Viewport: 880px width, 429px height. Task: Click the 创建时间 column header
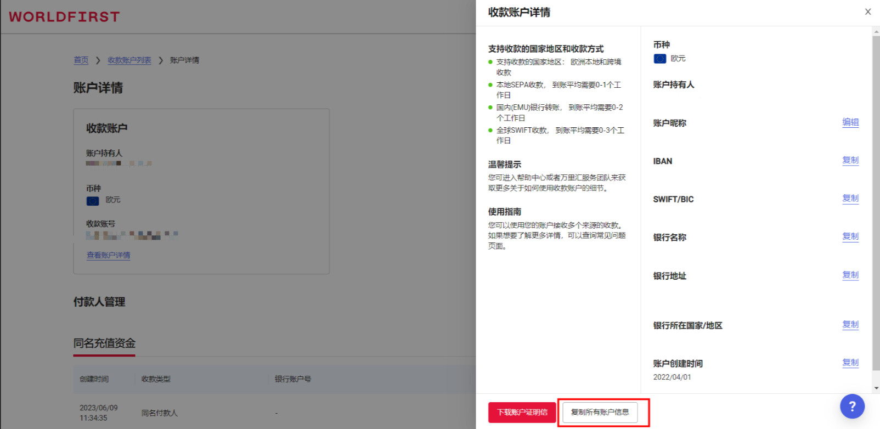(94, 379)
